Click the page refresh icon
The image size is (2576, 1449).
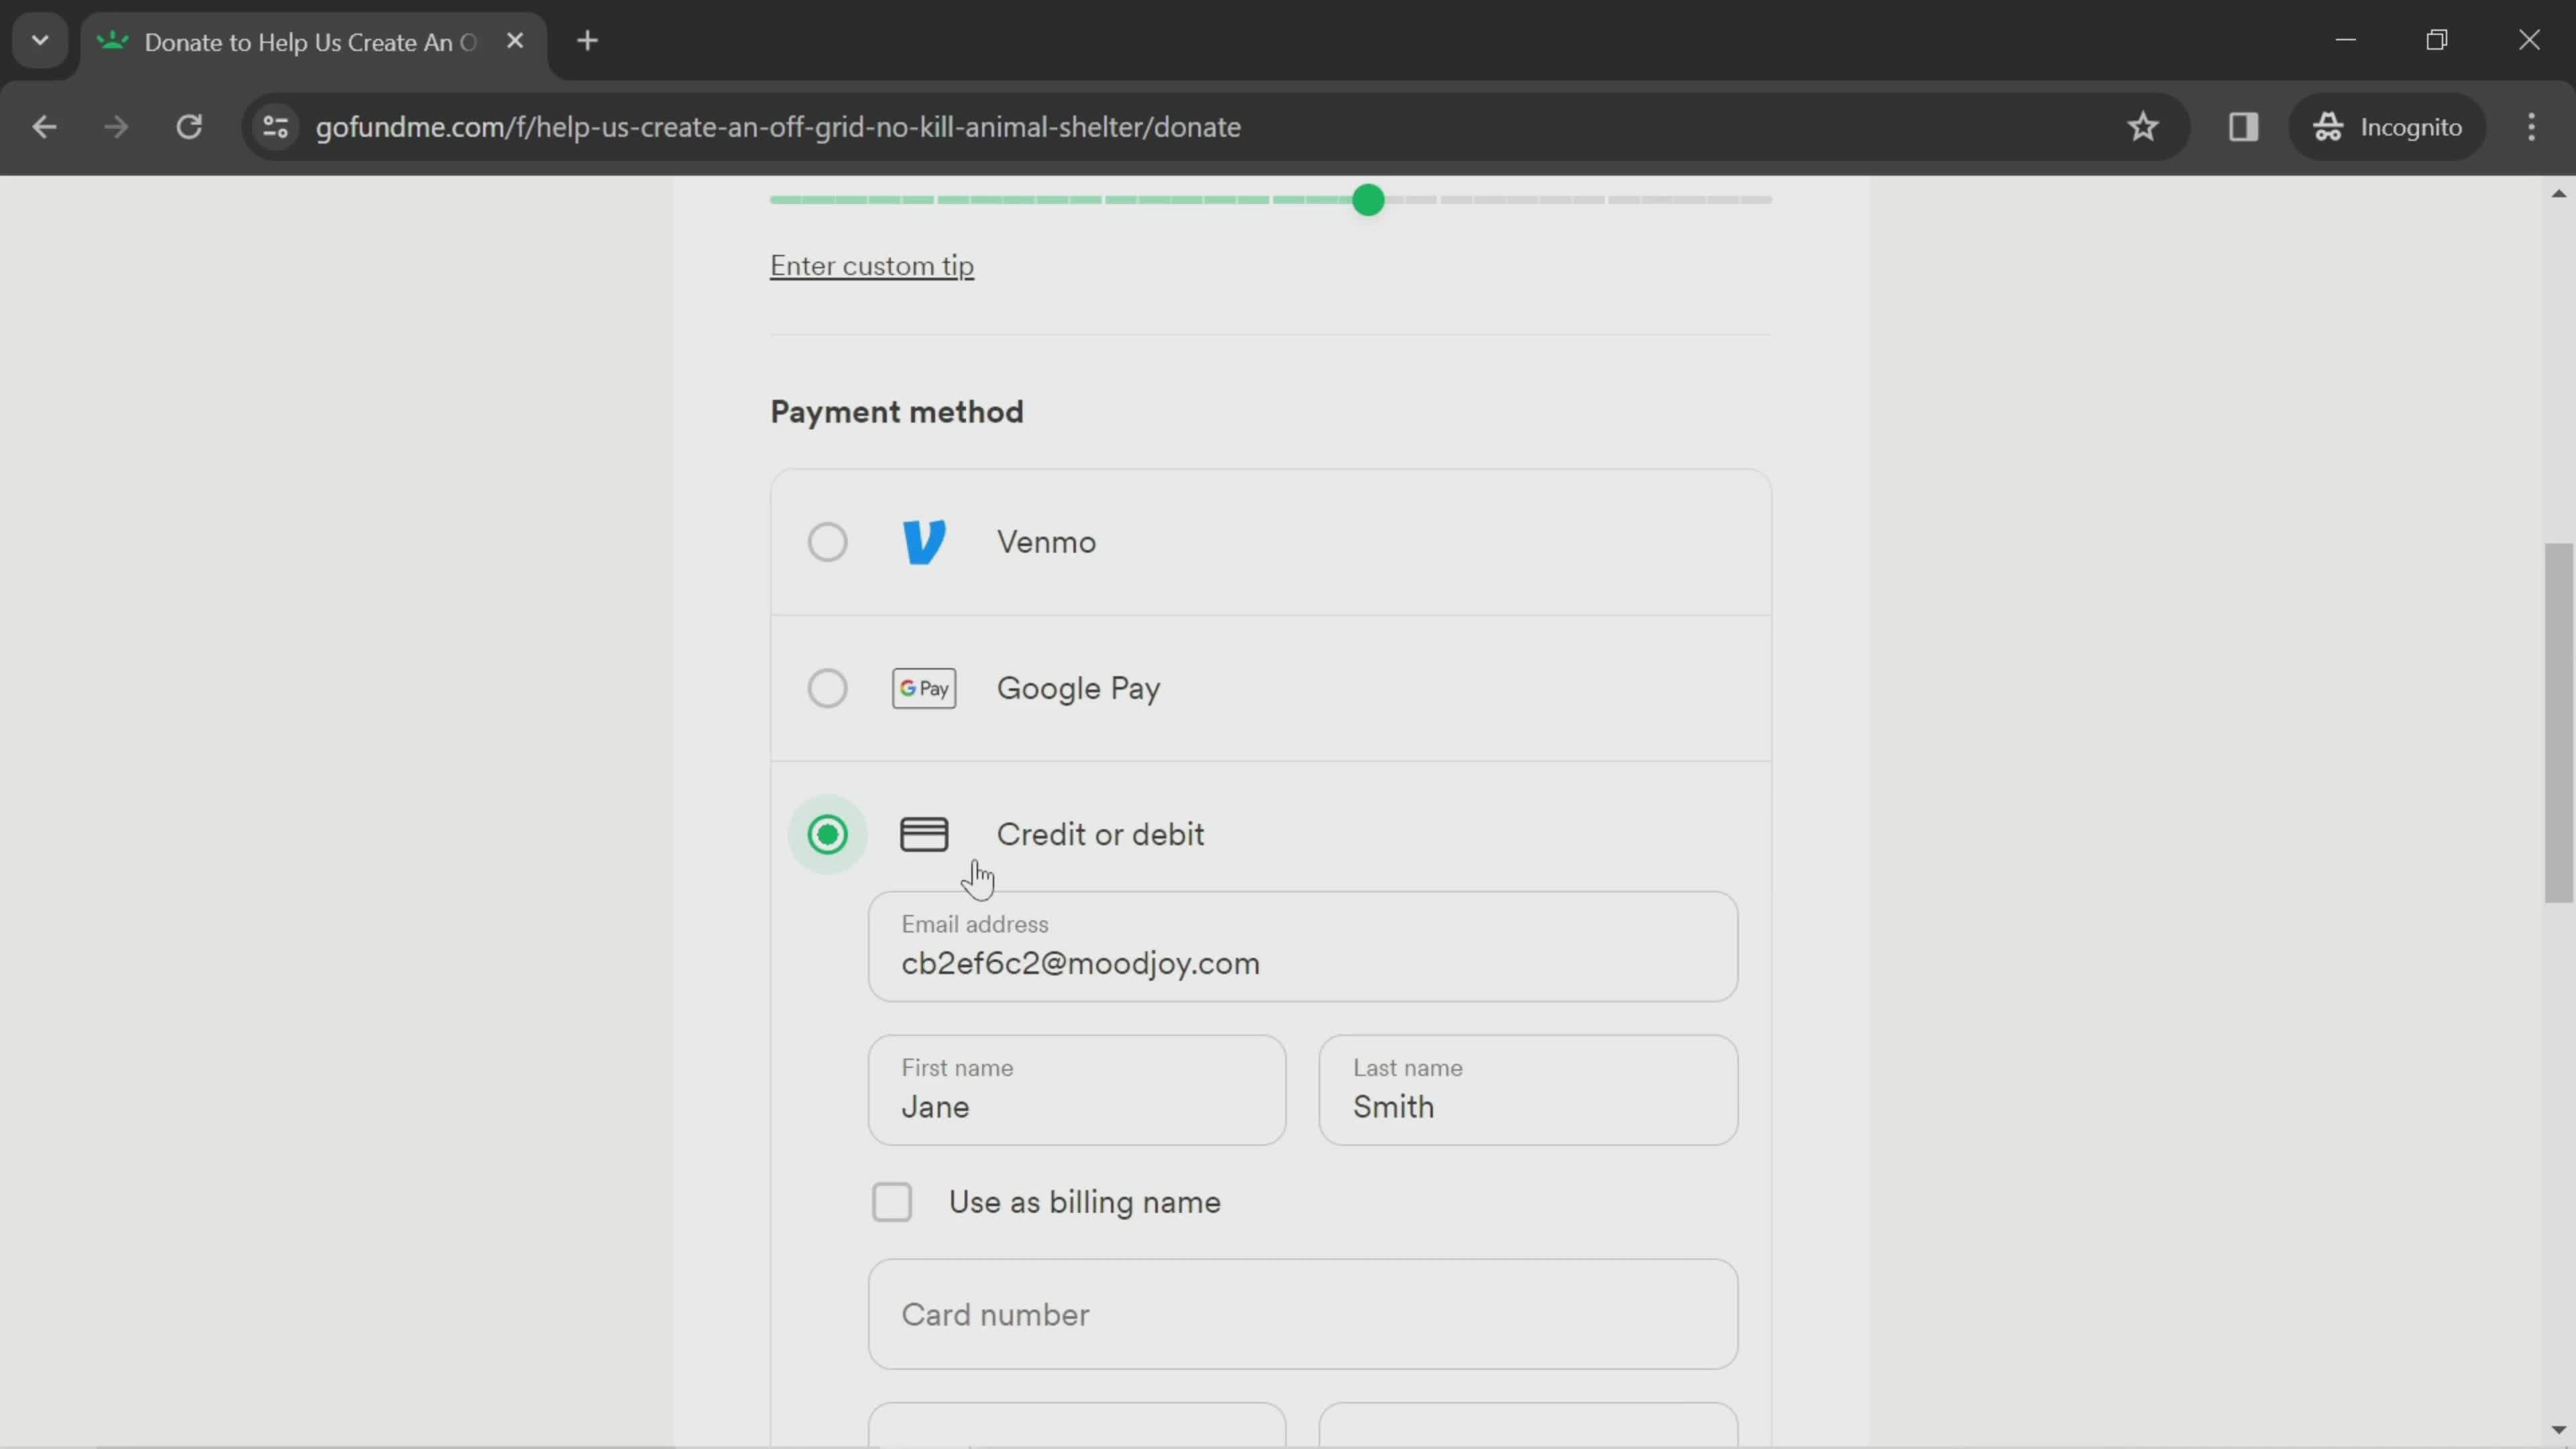pyautogui.click(x=188, y=125)
